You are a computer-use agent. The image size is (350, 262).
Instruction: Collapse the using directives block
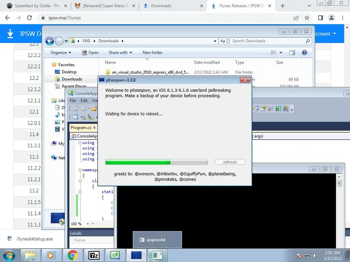coord(80,143)
